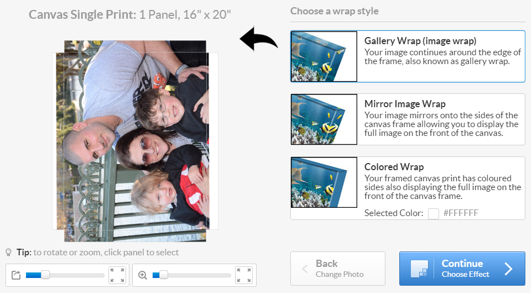Click the left chevron on Back button
Viewport: 532px width, 294px height.
[x=305, y=269]
